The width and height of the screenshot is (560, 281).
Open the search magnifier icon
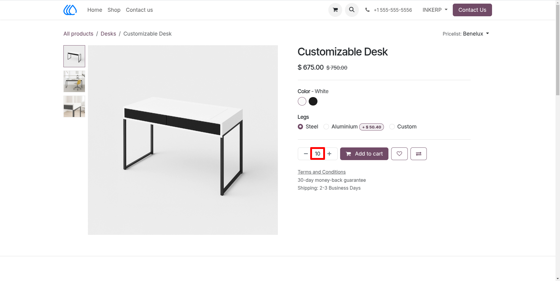click(x=352, y=10)
